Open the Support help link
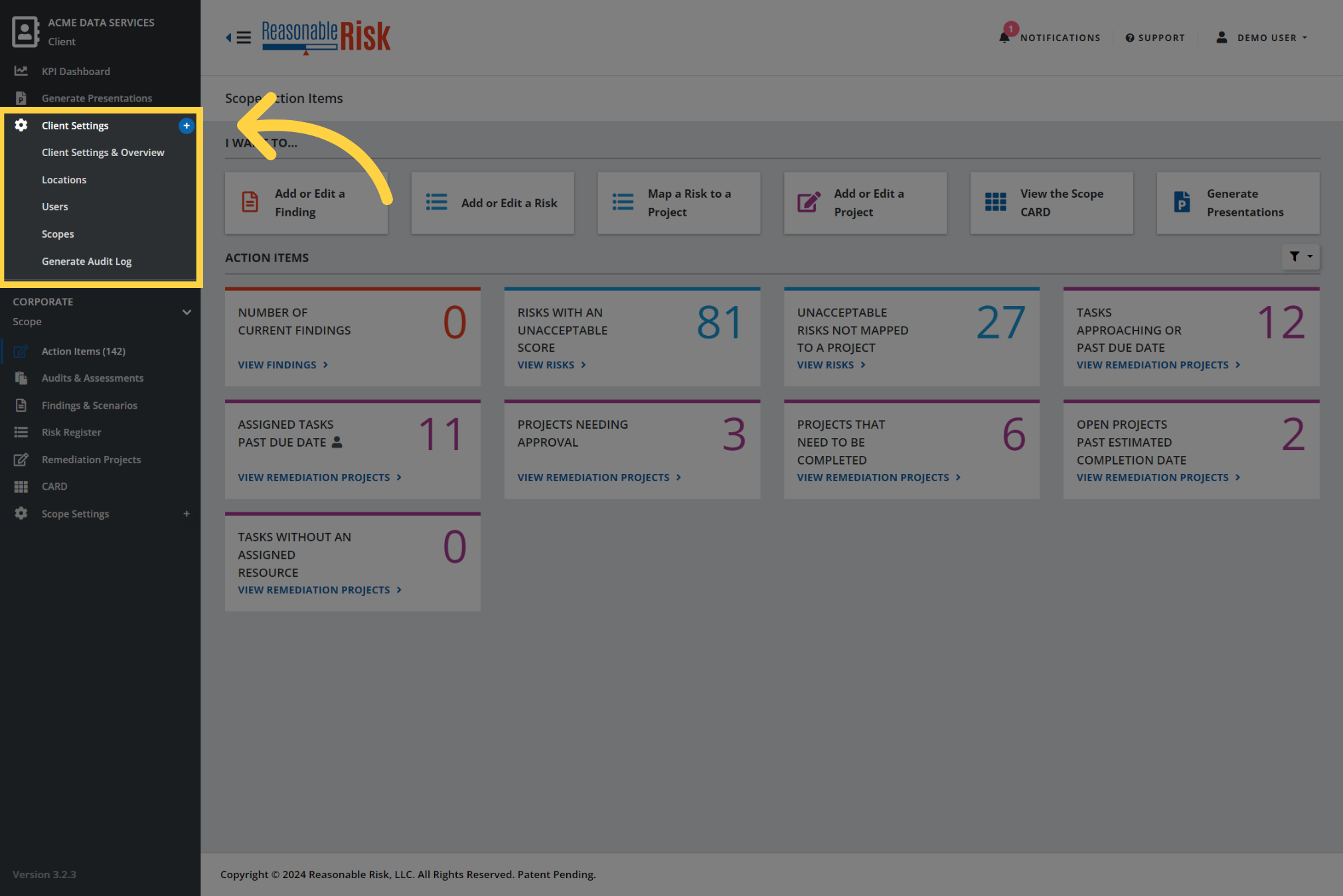This screenshot has width=1343, height=896. click(1155, 38)
